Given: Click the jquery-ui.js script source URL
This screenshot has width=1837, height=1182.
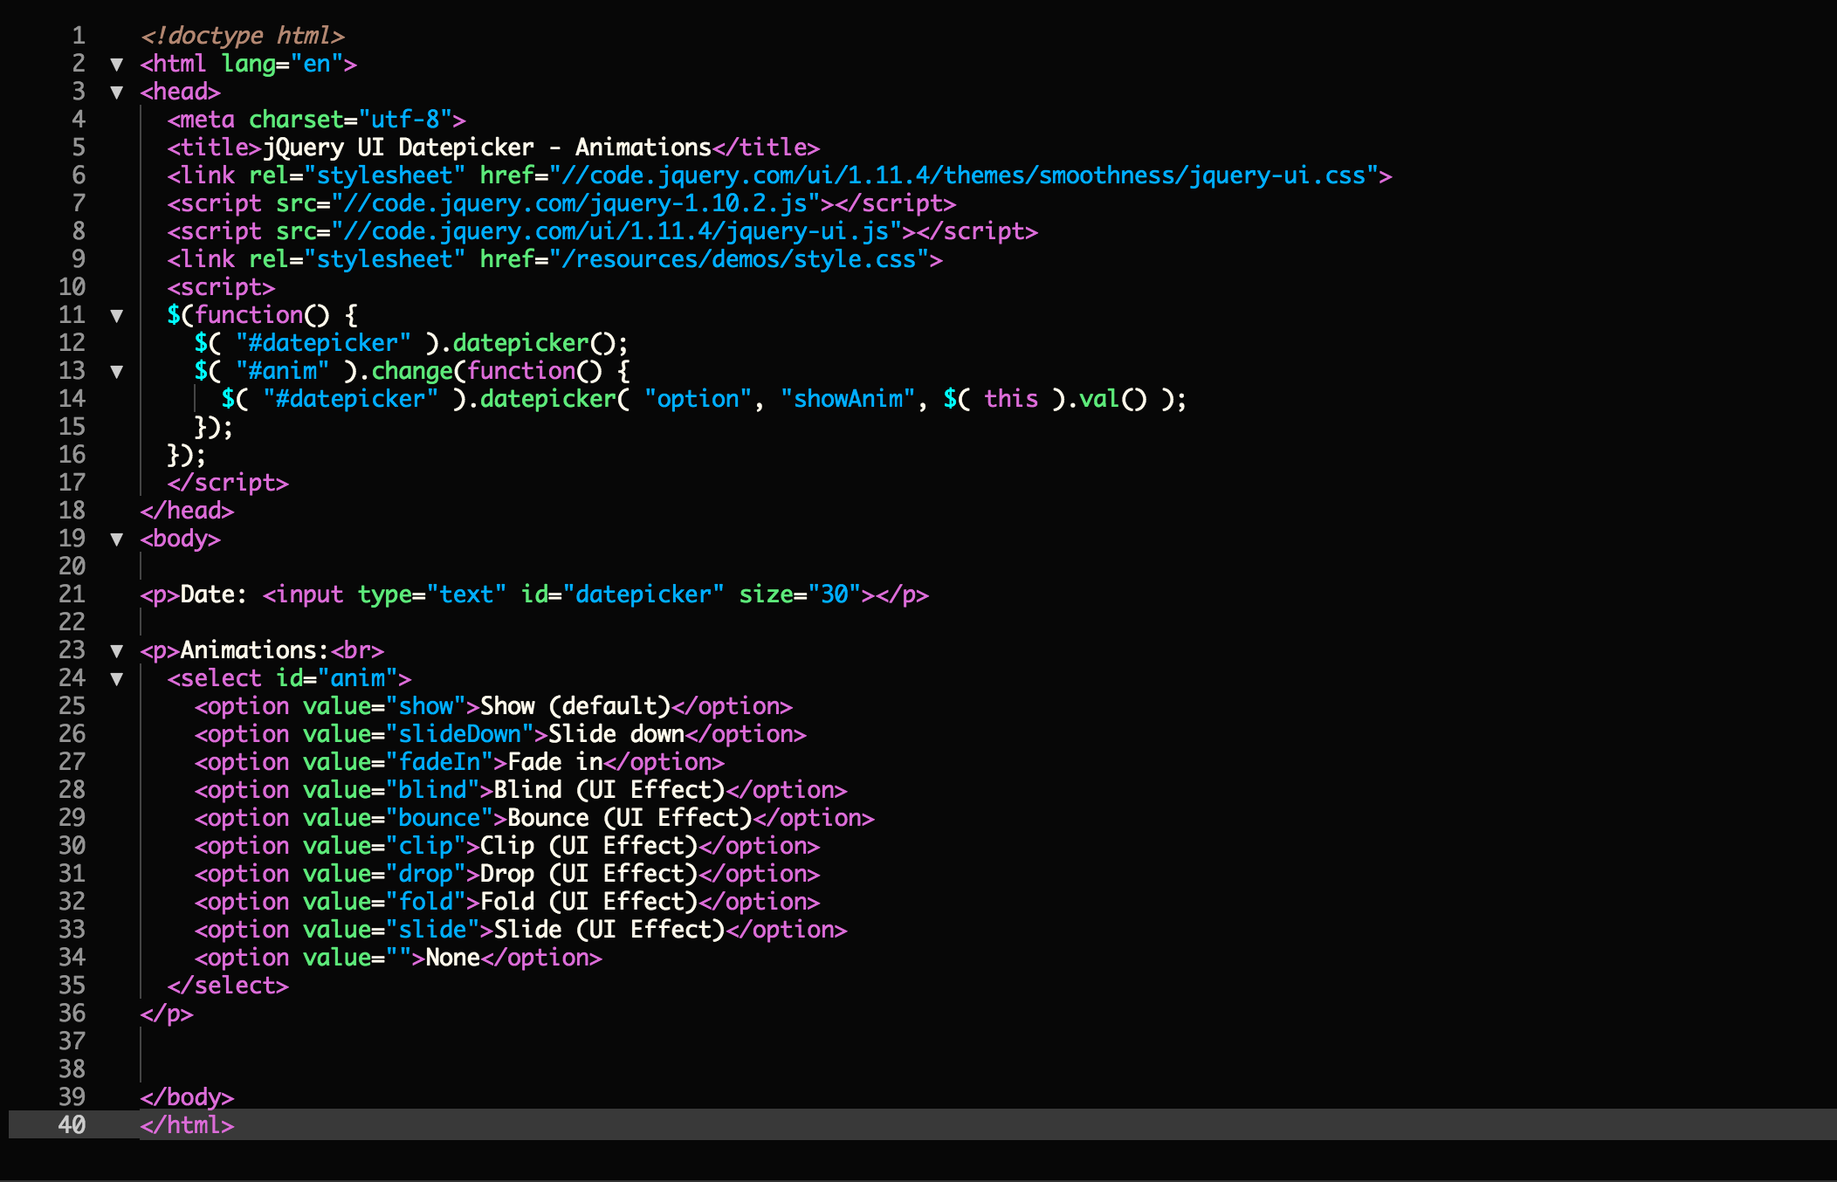Looking at the screenshot, I should (616, 231).
